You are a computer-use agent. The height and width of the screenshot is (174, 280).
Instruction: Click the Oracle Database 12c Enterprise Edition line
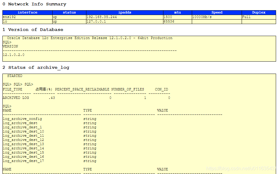tap(90, 38)
